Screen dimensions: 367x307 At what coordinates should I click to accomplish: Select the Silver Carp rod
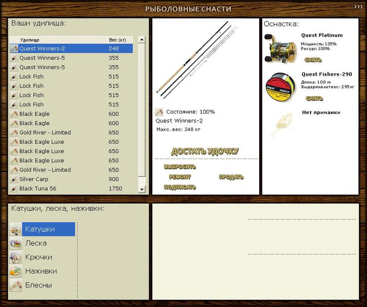(72, 179)
